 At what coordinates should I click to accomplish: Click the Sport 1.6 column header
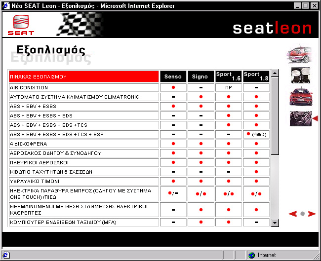click(x=229, y=76)
